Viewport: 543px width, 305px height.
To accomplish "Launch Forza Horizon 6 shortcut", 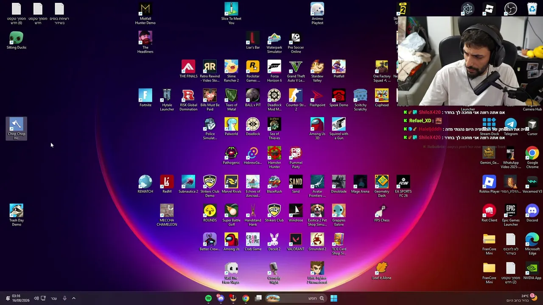I will tap(274, 71).
